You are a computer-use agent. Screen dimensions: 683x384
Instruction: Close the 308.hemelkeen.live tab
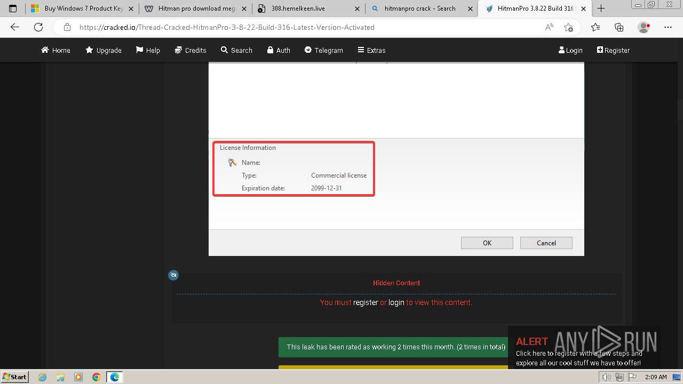click(x=358, y=9)
